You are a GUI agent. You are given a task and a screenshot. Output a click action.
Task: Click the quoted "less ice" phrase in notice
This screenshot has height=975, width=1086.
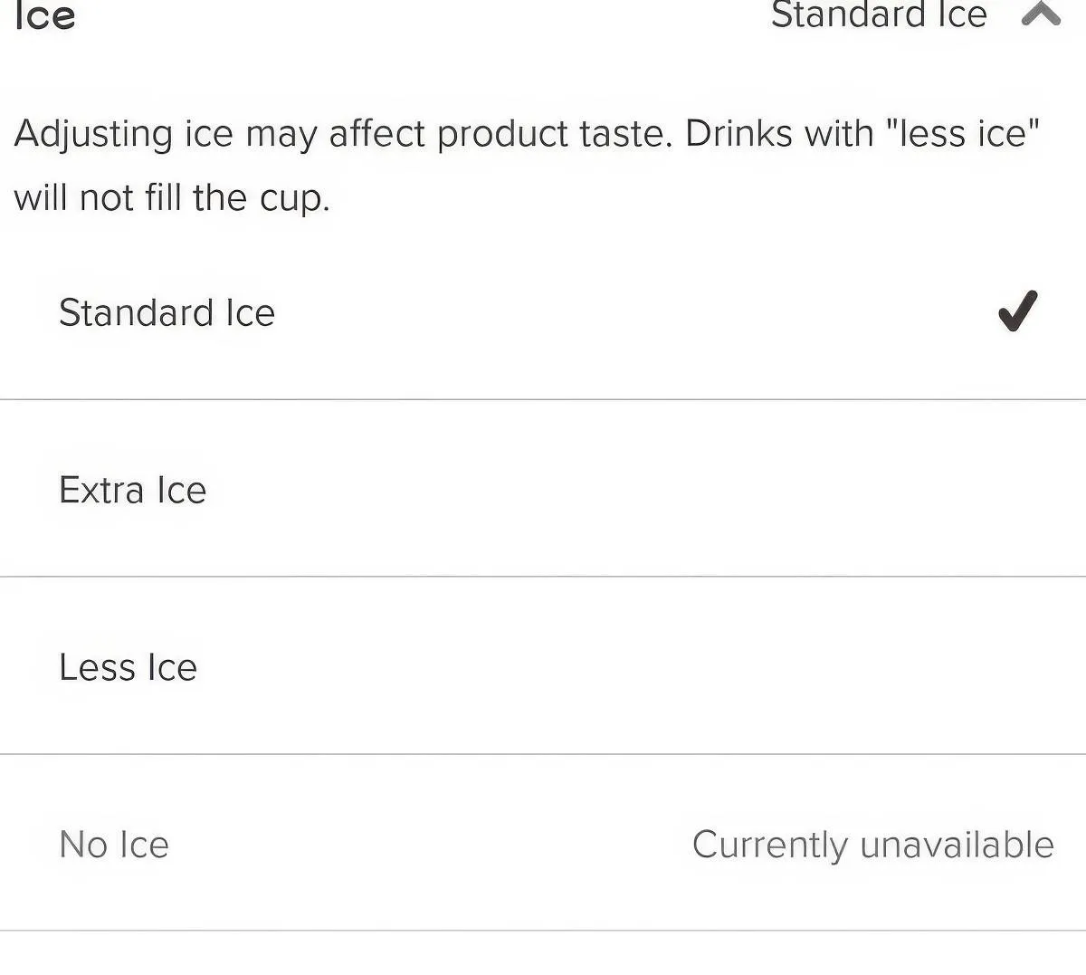click(963, 134)
